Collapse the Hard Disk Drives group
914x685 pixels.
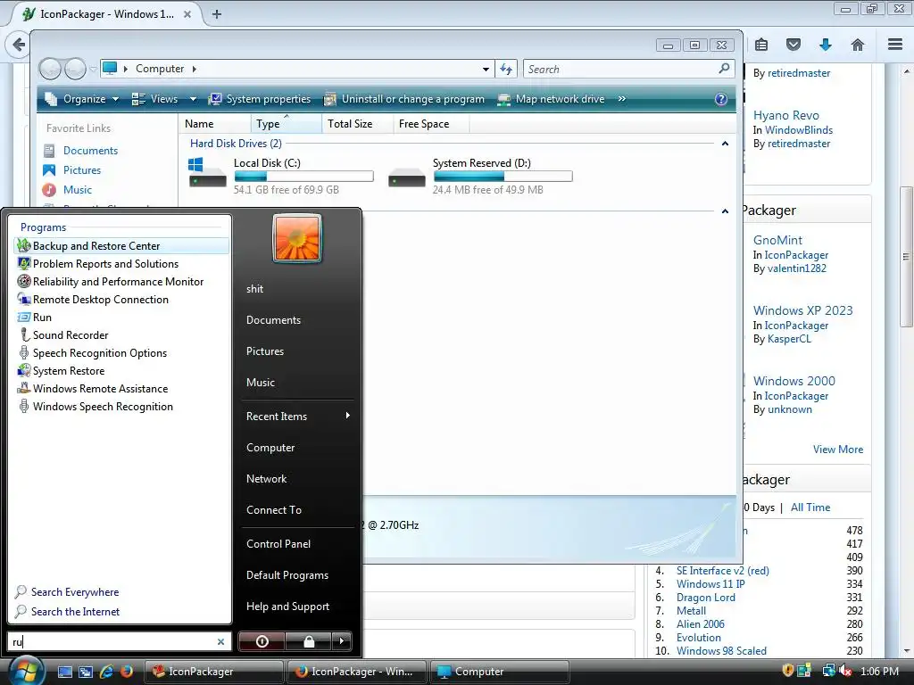pos(725,144)
